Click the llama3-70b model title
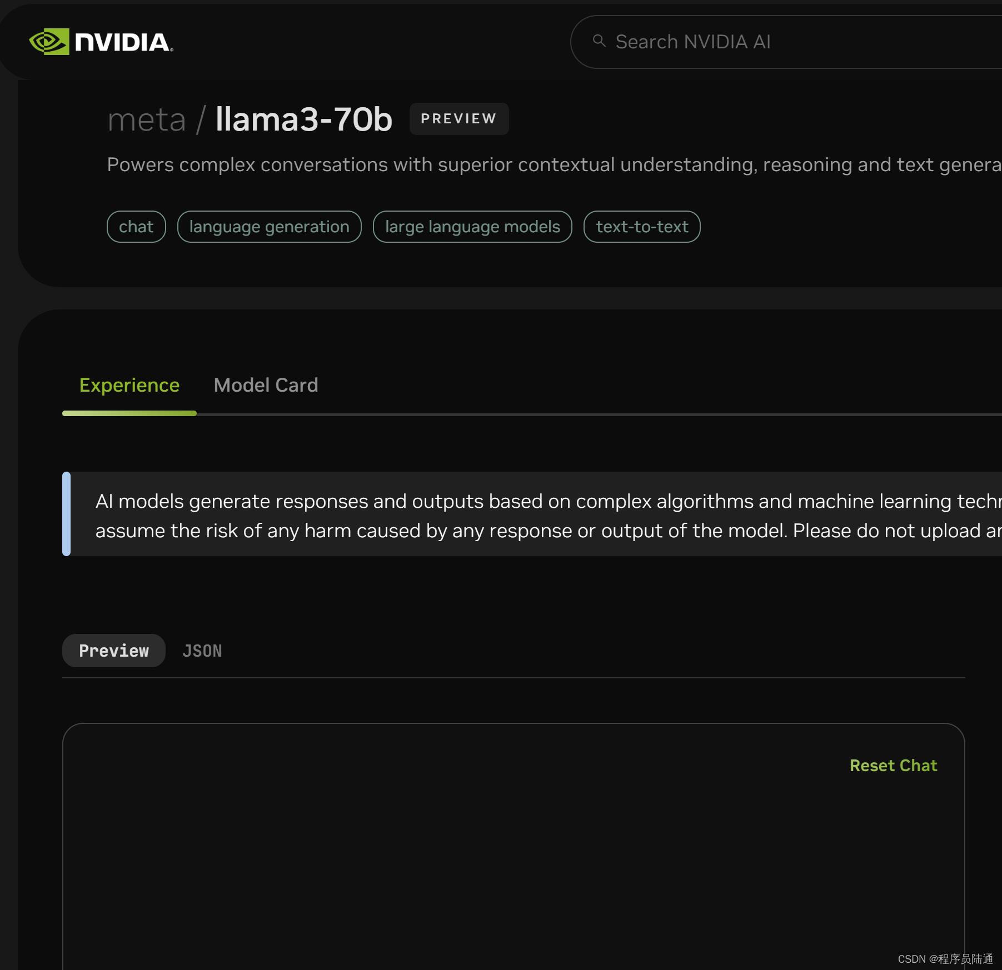This screenshot has height=970, width=1002. 304,119
